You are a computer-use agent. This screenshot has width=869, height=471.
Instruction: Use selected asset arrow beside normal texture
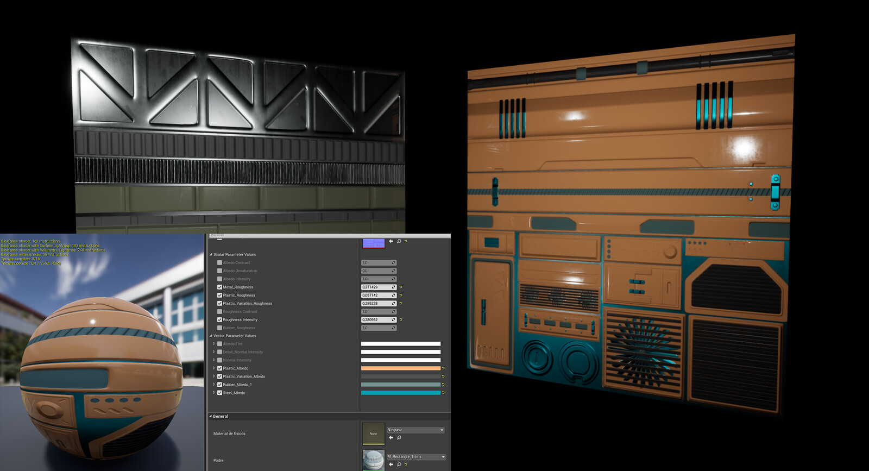point(391,241)
